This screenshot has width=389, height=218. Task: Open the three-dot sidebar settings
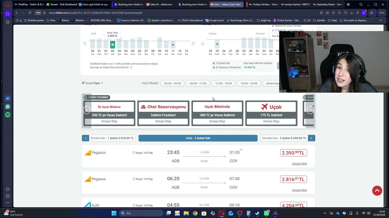coord(8,202)
